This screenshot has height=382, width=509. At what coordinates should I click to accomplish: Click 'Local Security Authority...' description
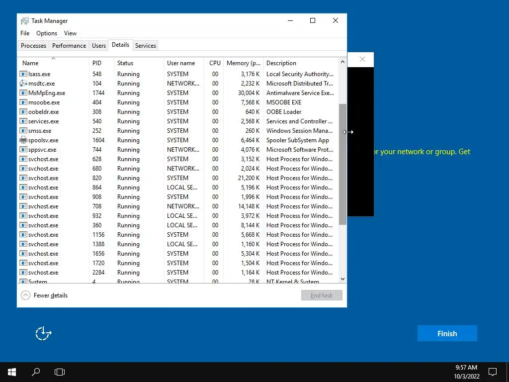(x=300, y=74)
